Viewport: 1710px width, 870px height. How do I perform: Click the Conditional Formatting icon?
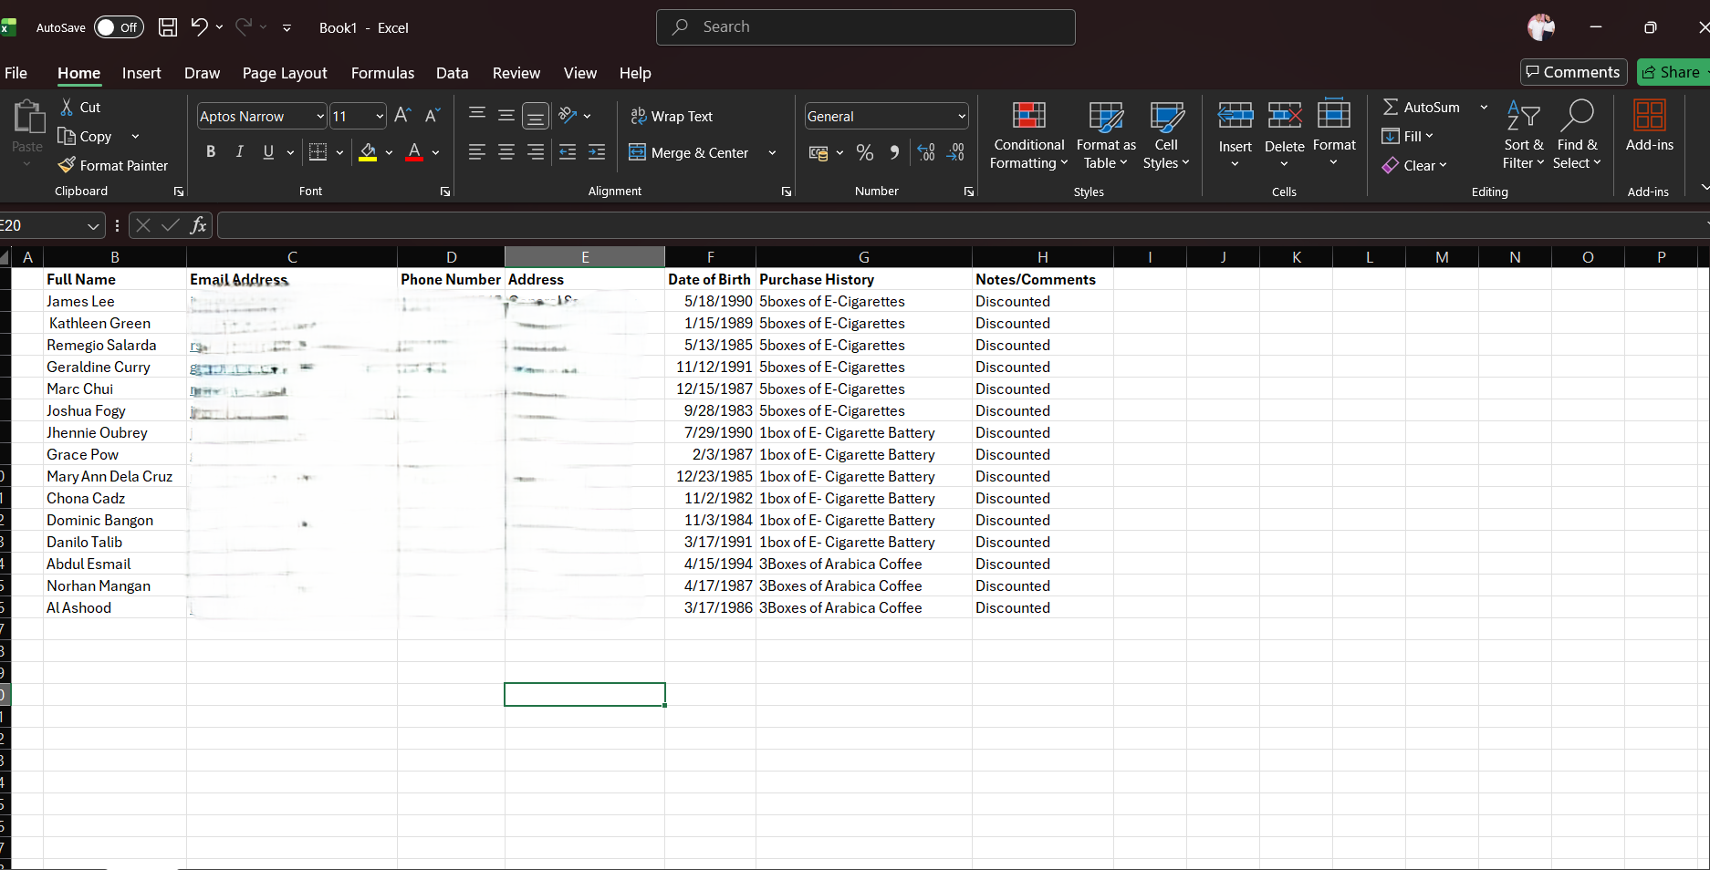click(1028, 116)
